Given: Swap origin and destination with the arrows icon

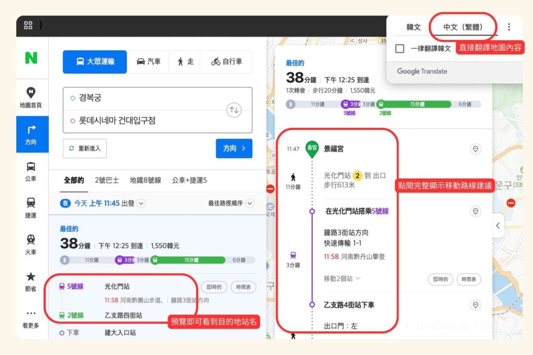Looking at the screenshot, I should 234,111.
